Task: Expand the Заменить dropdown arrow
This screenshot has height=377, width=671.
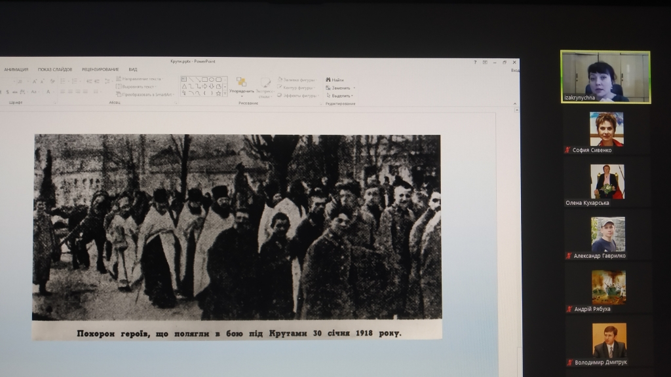Action: pos(355,88)
